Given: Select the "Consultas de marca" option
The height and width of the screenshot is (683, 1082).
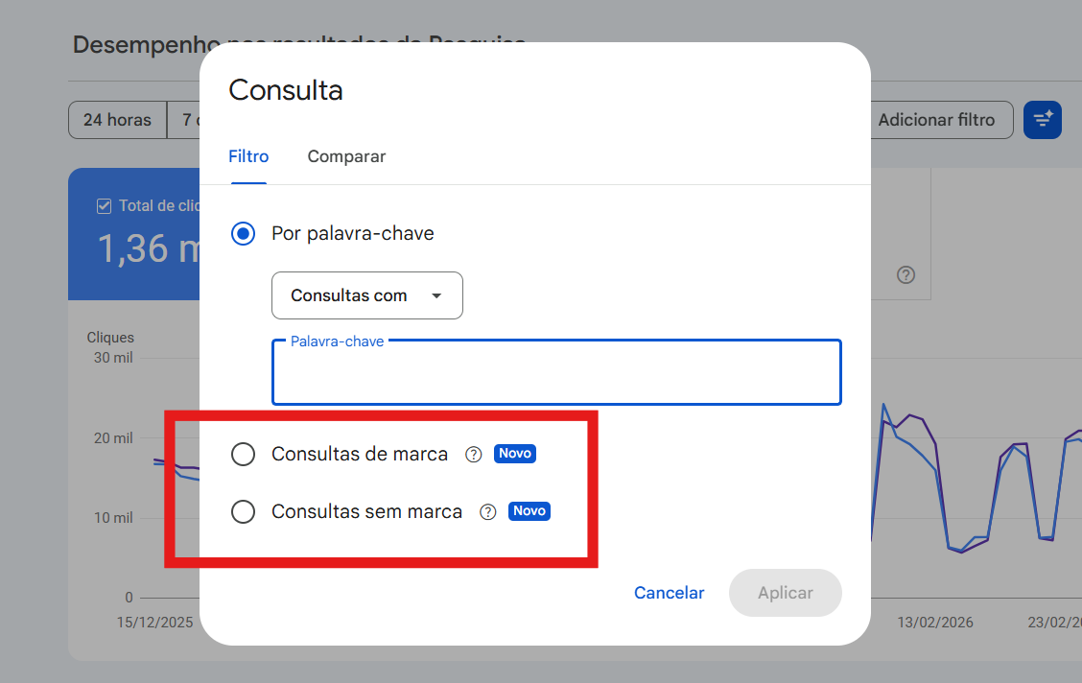Looking at the screenshot, I should click(x=243, y=454).
